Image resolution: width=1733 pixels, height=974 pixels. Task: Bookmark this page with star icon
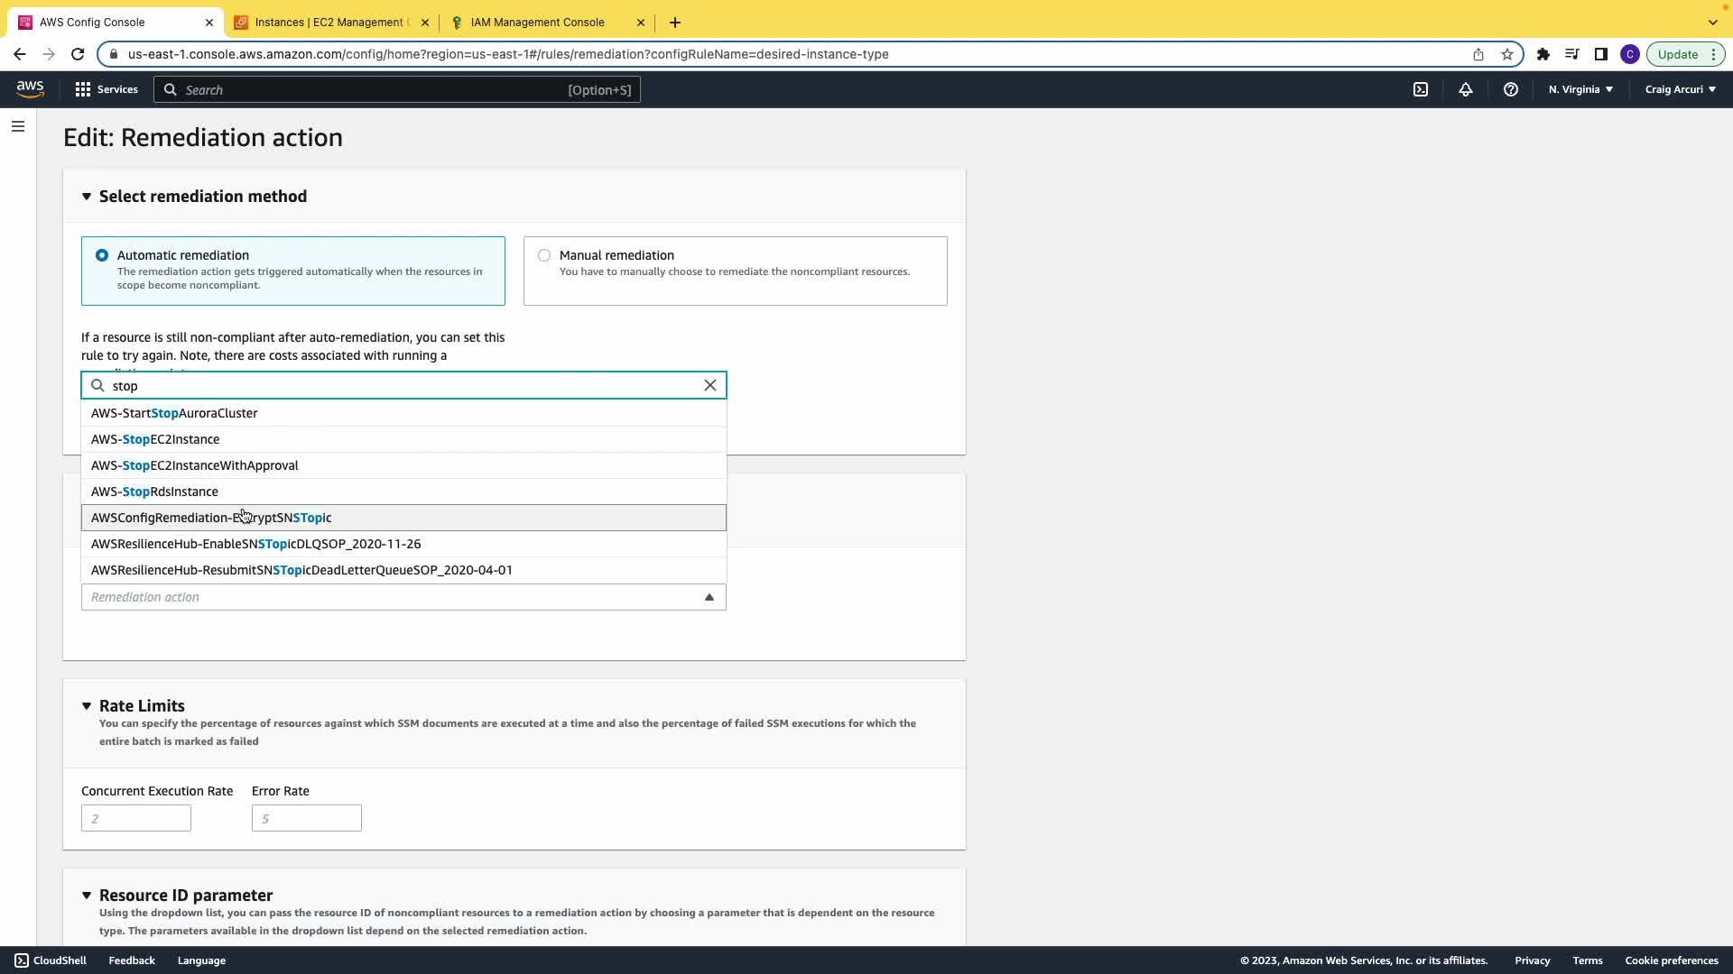pyautogui.click(x=1506, y=54)
